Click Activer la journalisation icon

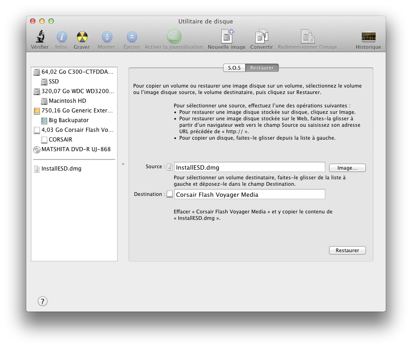point(174,36)
